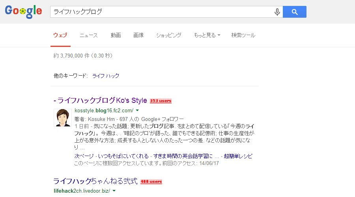
Task: Expand the もっと見る dropdown
Action: (x=207, y=35)
